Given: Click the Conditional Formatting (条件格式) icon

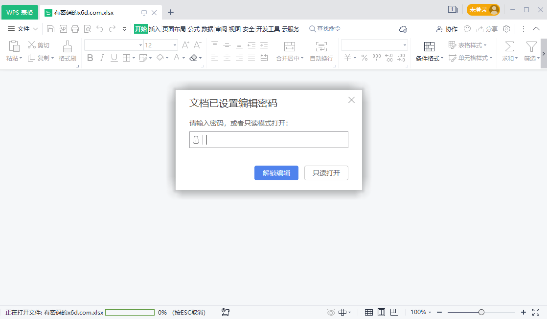Looking at the screenshot, I should [429, 46].
